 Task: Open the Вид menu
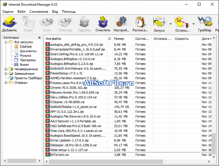[55, 12]
